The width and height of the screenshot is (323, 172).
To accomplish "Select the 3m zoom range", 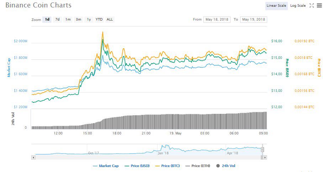I will 79,20.
